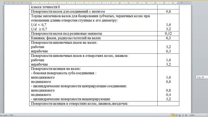
Task: Click value 3,2 beside l/d ≥ 0,7
Action: pyautogui.click(x=168, y=29)
